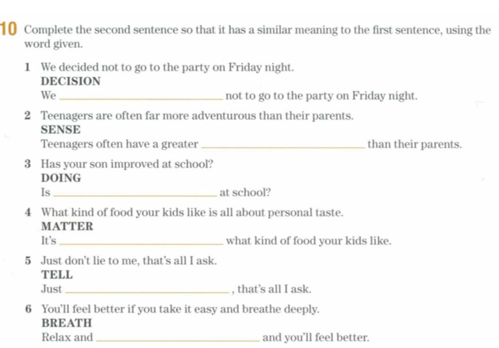
Task: Click the blank line after "It's"
Action: (142, 244)
